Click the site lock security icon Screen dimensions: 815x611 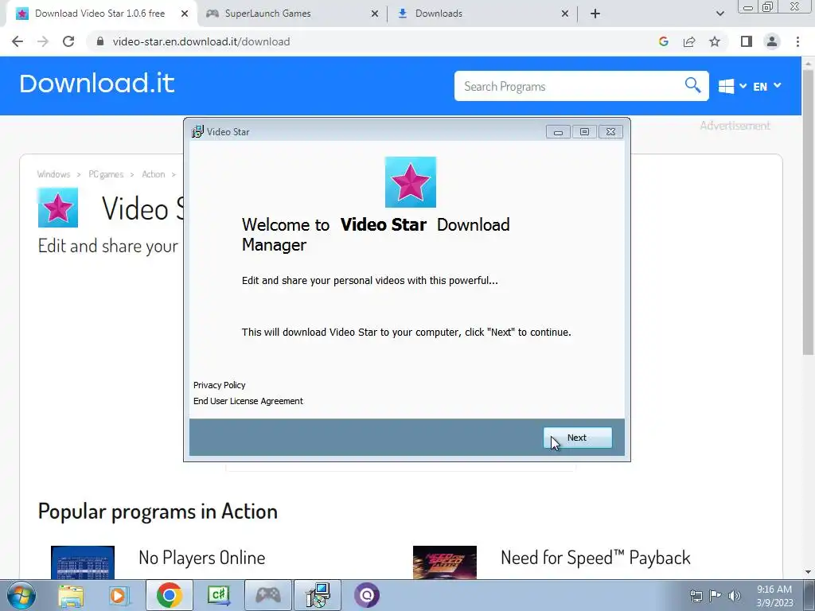(100, 41)
